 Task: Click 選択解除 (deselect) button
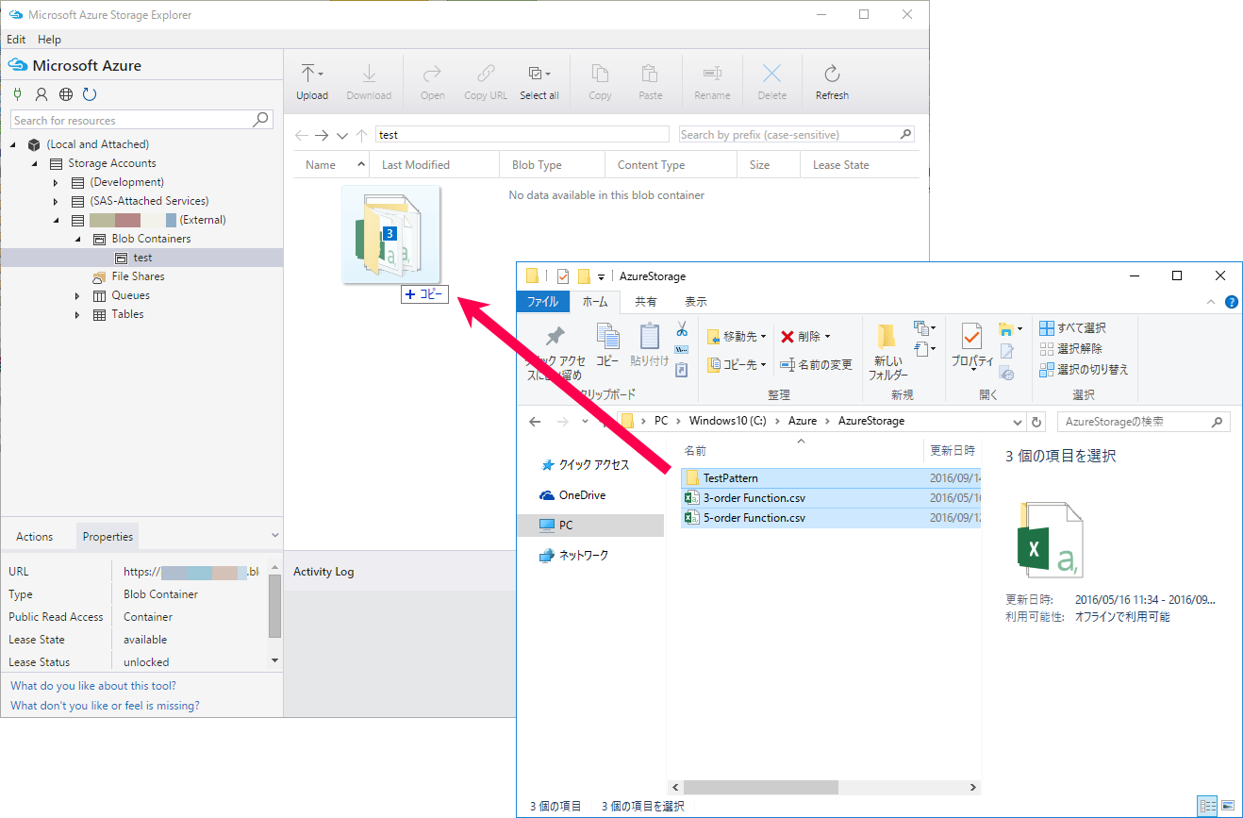pos(1070,348)
